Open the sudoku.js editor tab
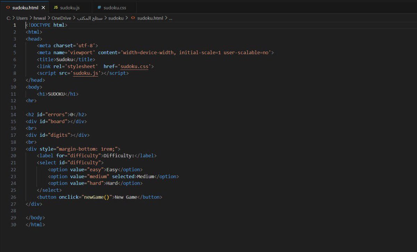Screen dimensions: 417x252 70,7
